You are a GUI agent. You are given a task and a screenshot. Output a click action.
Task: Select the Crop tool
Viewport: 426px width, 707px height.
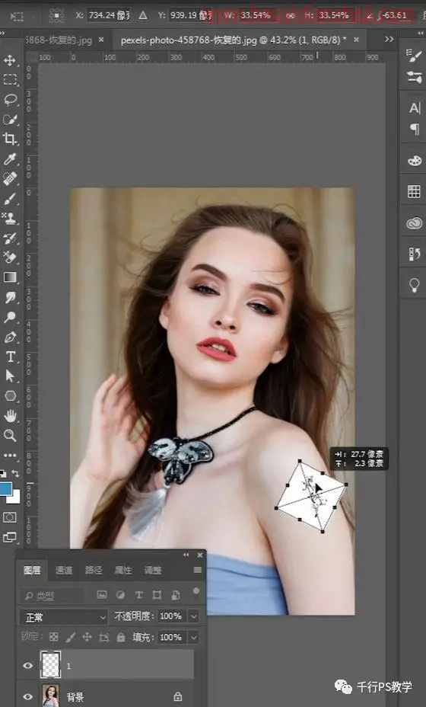click(10, 139)
